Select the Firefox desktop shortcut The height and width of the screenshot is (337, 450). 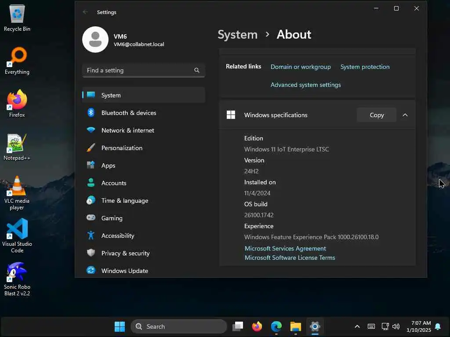17,104
